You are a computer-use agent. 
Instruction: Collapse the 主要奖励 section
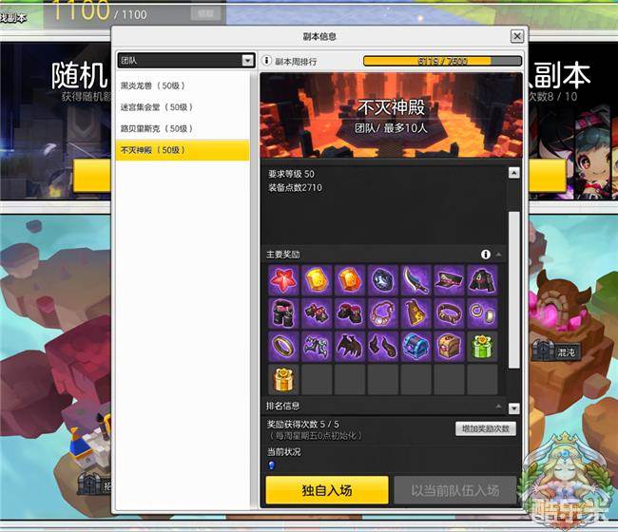(499, 255)
